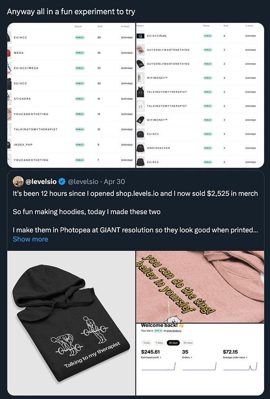Open the black therapist hoodie image

point(71,323)
